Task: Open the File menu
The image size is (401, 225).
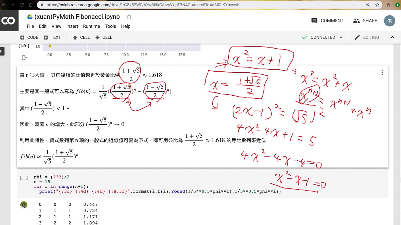Action: [x=30, y=26]
